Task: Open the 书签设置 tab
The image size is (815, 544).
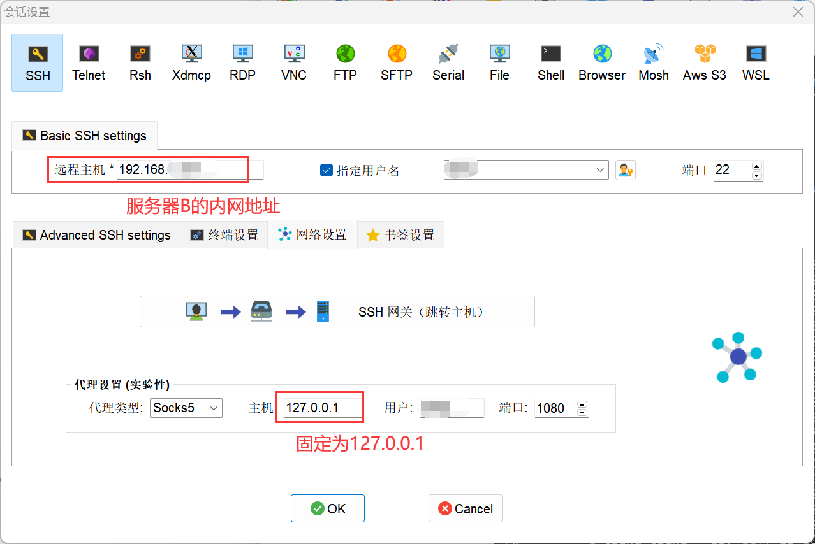Action: click(x=400, y=234)
